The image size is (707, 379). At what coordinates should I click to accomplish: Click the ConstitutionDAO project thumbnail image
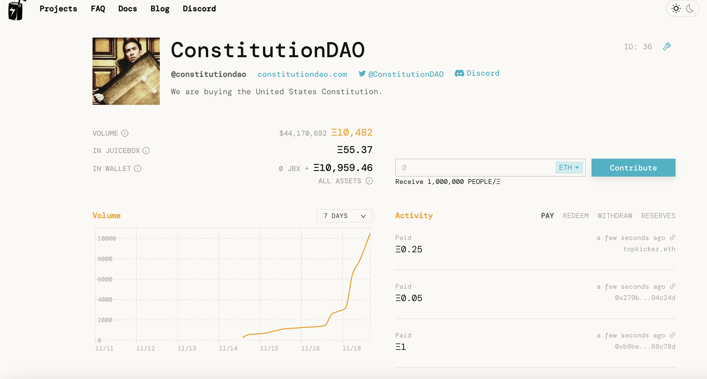tap(126, 71)
